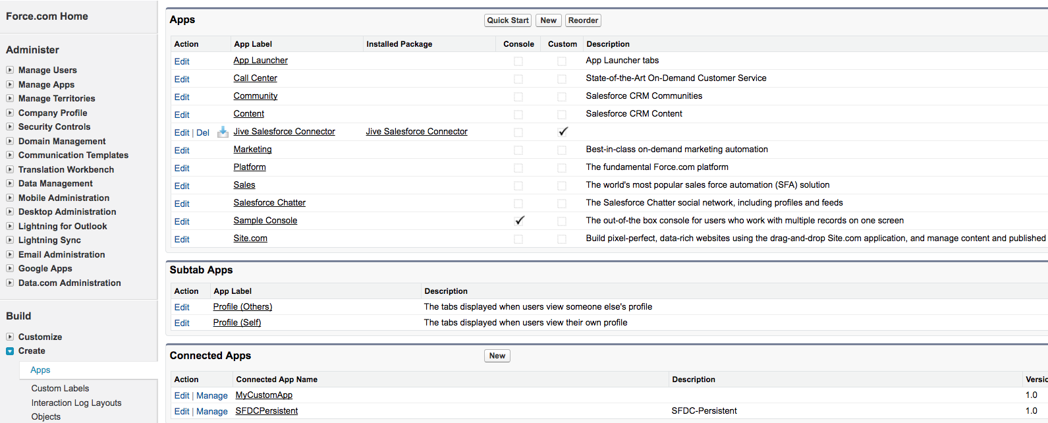Click Marketing Custom checkbox
The height and width of the screenshot is (423, 1048).
562,150
